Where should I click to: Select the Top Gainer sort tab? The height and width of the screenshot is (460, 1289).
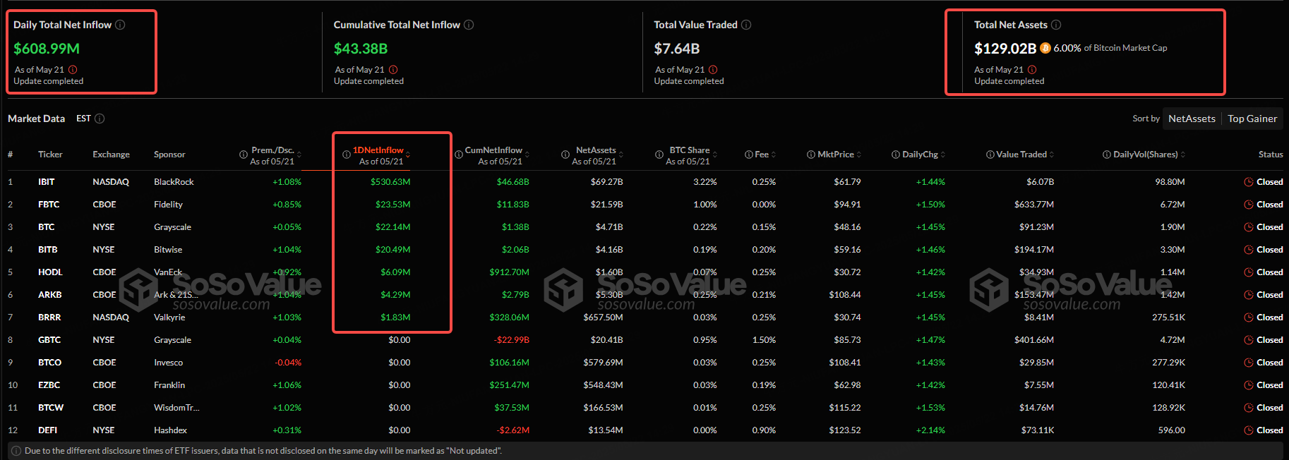coord(1252,119)
